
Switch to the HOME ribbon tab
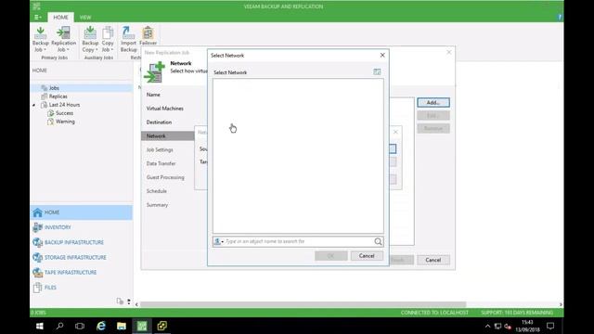pyautogui.click(x=60, y=17)
